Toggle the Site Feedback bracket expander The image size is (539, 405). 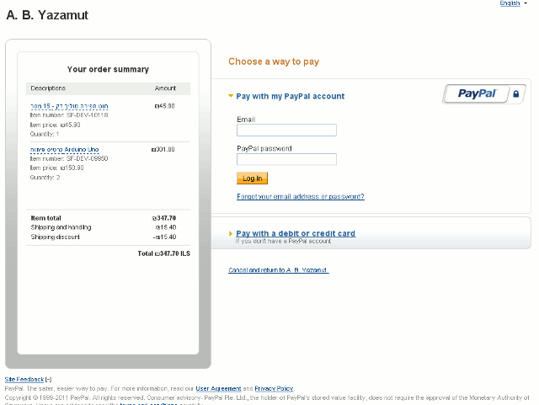[49, 380]
